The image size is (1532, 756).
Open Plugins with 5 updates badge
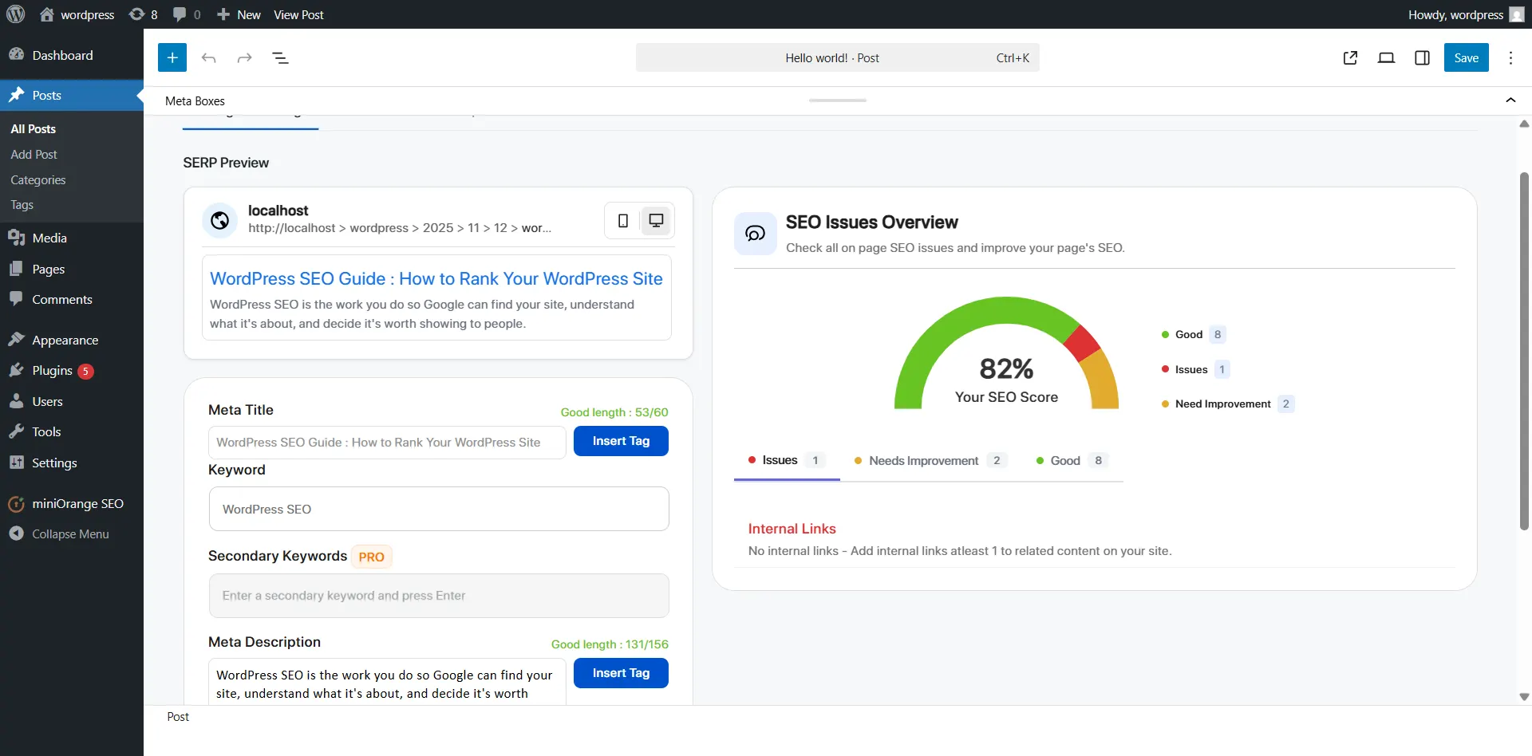tap(72, 371)
